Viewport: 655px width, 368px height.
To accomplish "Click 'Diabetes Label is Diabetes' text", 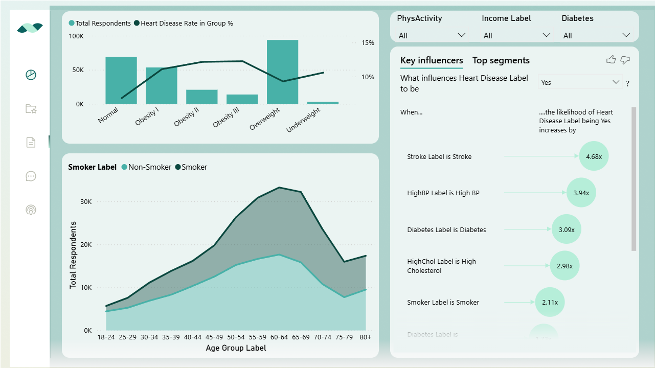I will [446, 229].
